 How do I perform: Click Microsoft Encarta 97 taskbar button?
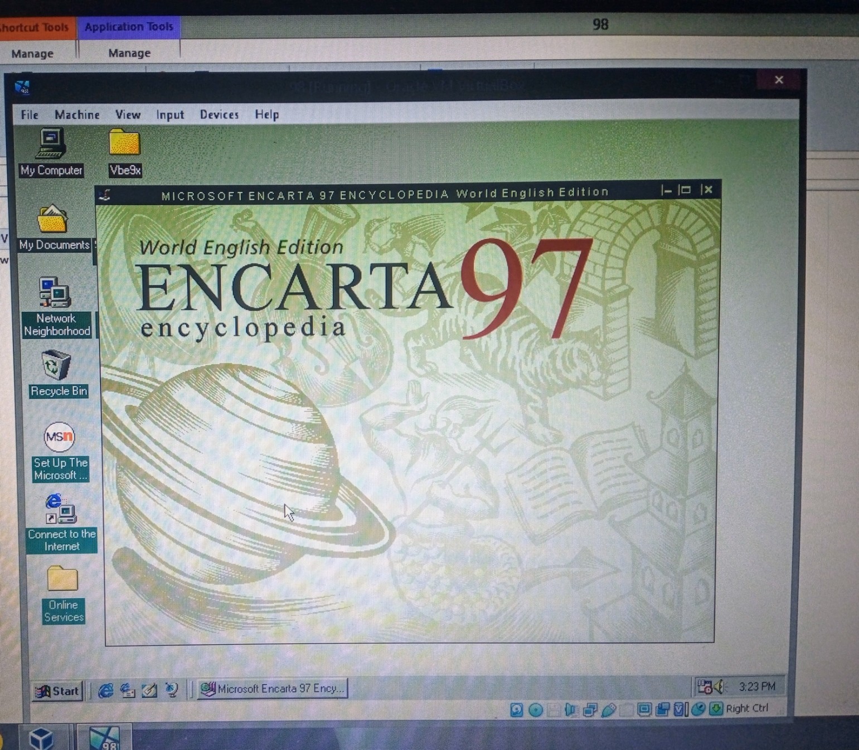click(x=273, y=689)
